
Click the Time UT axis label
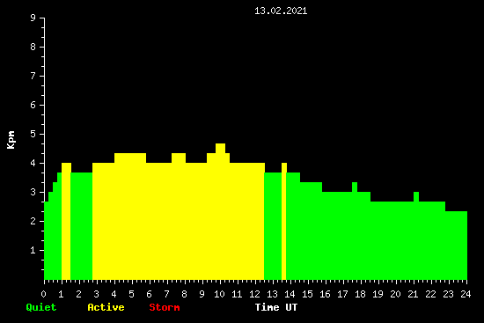[276, 307]
